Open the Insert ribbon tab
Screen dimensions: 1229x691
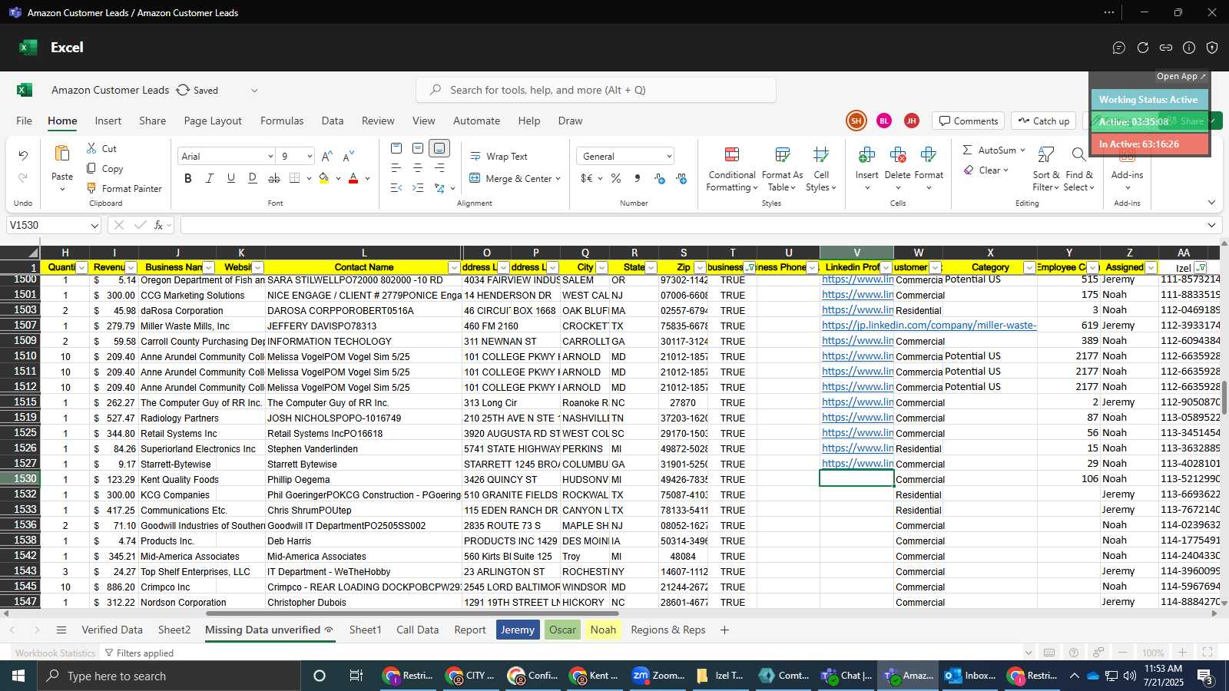(x=108, y=121)
